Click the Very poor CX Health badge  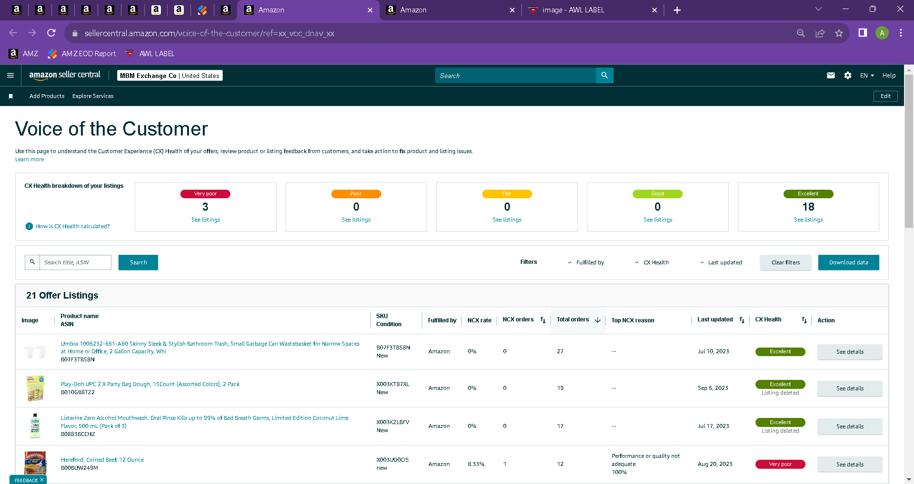(780, 464)
